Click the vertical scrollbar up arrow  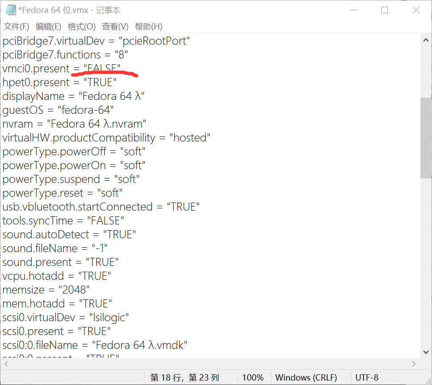pos(426,40)
